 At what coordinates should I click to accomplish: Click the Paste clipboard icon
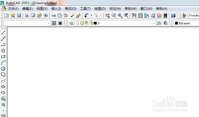(x=66, y=16)
